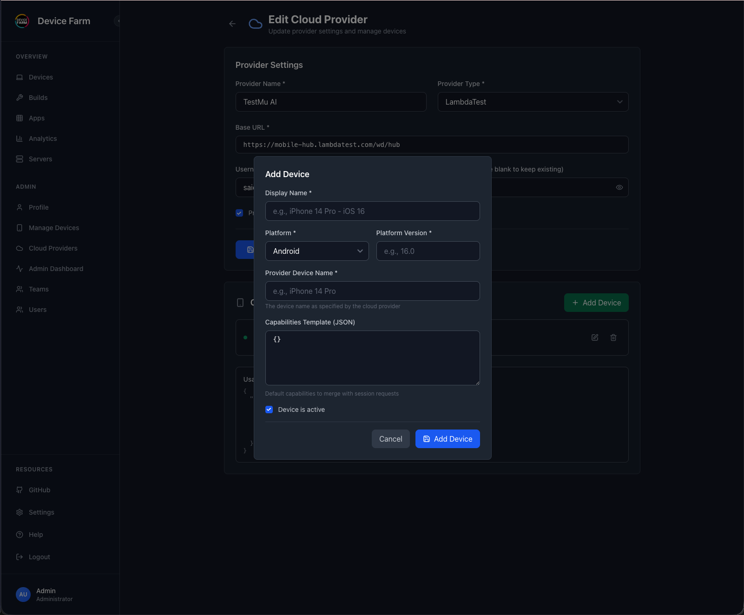Open Cloud Providers in sidebar
The image size is (744, 615).
tap(53, 248)
